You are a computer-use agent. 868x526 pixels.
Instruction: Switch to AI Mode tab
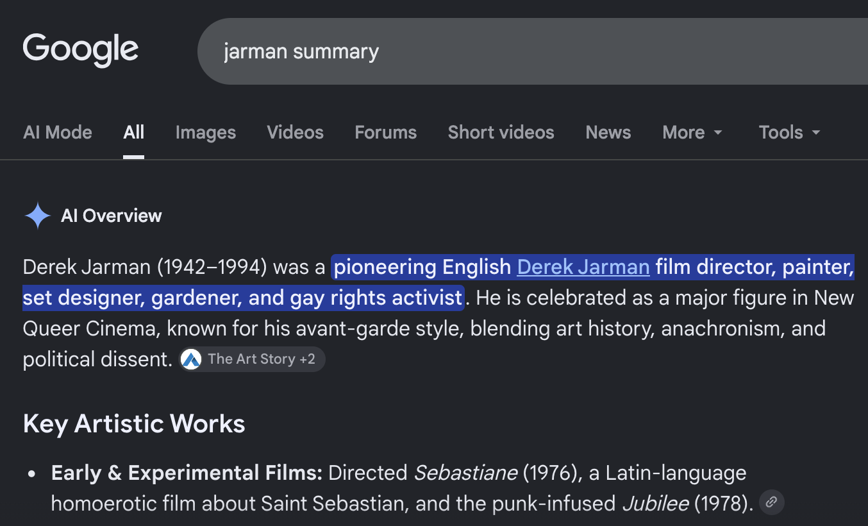coord(58,132)
